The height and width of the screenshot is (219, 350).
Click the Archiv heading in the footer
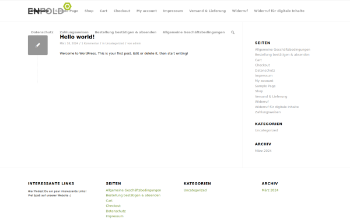269,183
